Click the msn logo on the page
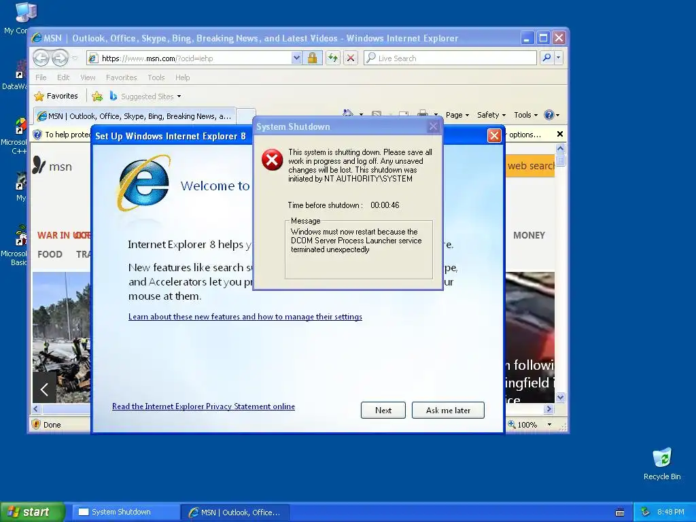Screen dimensions: 696x522 tap(52, 166)
